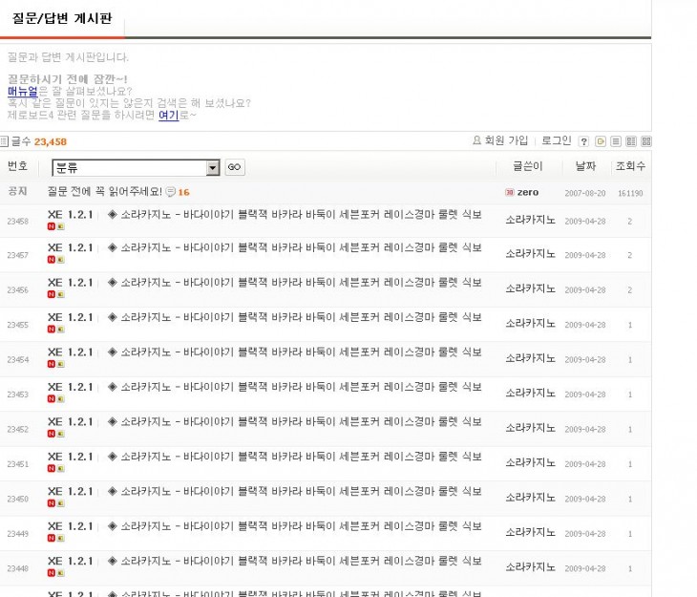Open the title of post number 23457

(x=294, y=248)
